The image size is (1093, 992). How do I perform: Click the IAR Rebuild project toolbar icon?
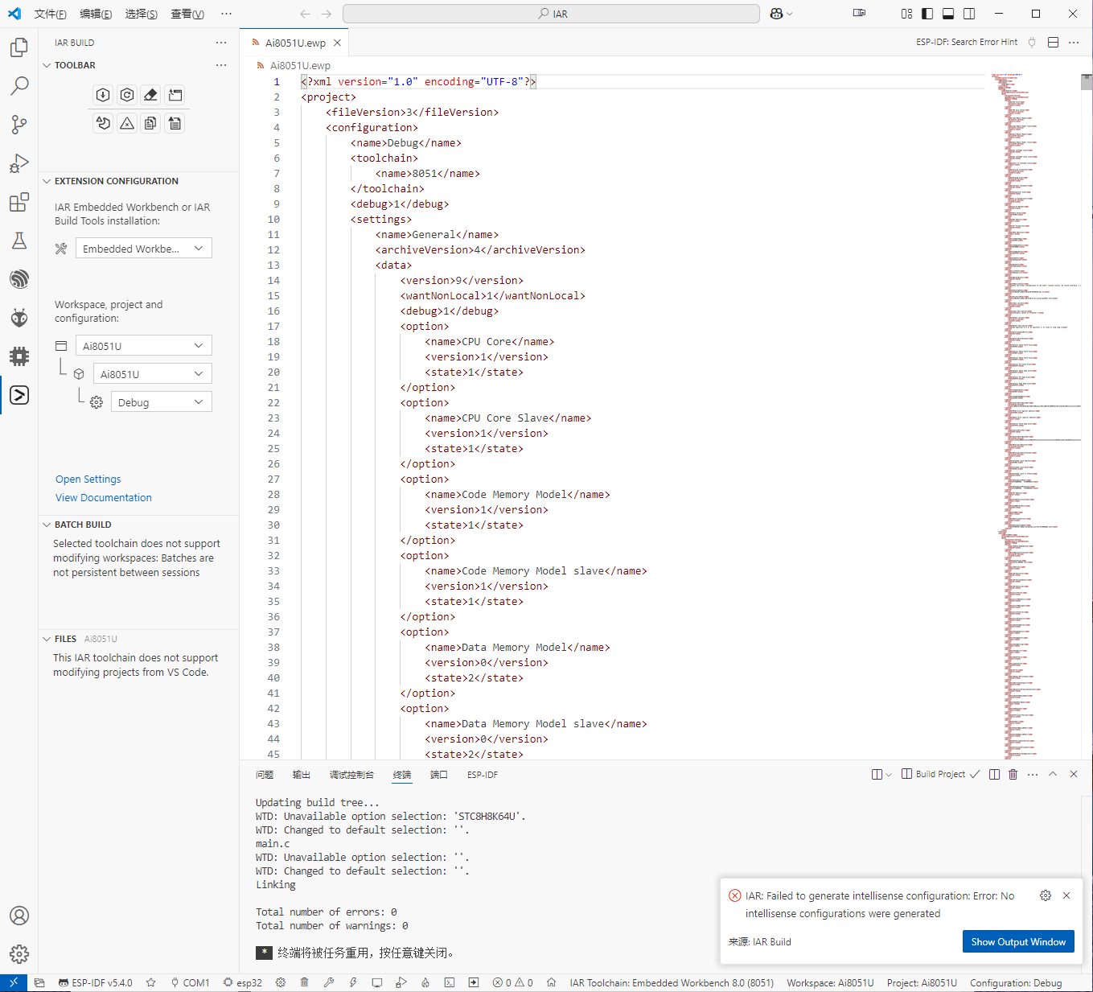pyautogui.click(x=127, y=95)
